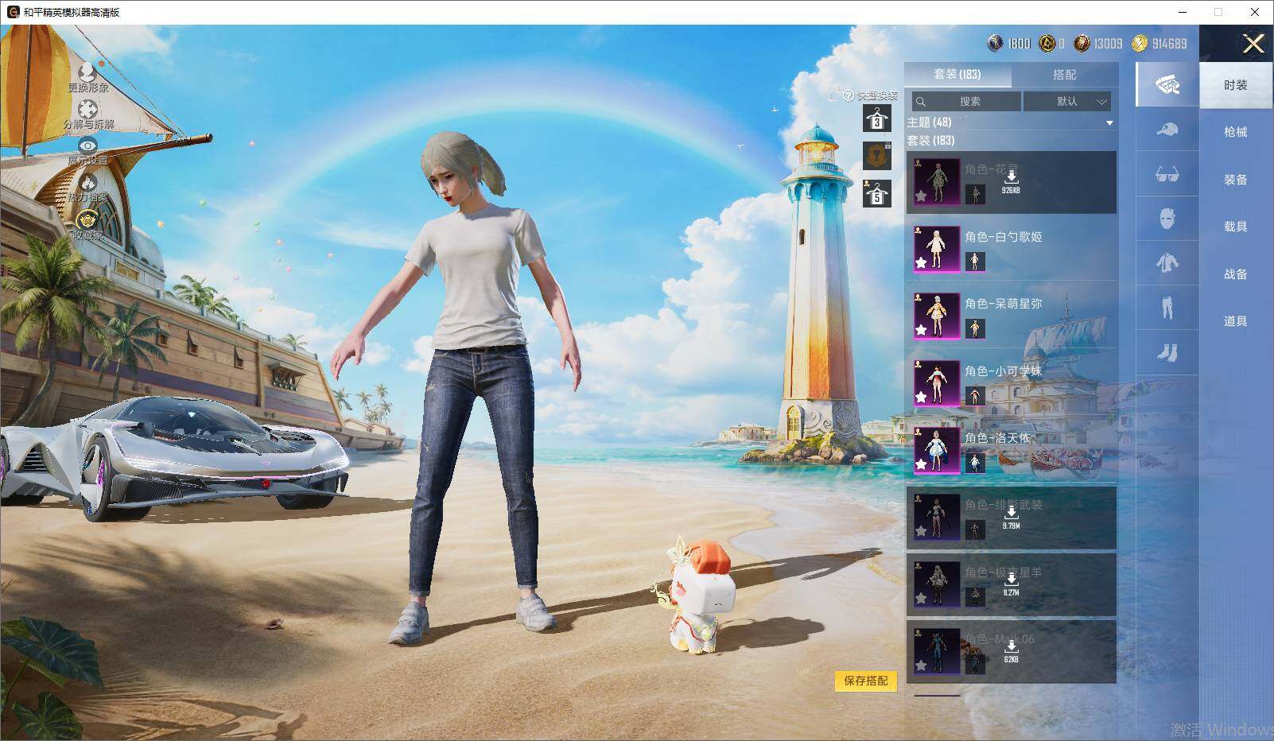This screenshot has height=741, width=1274.
Task: Select the locked badge outfit slot
Action: (x=877, y=156)
